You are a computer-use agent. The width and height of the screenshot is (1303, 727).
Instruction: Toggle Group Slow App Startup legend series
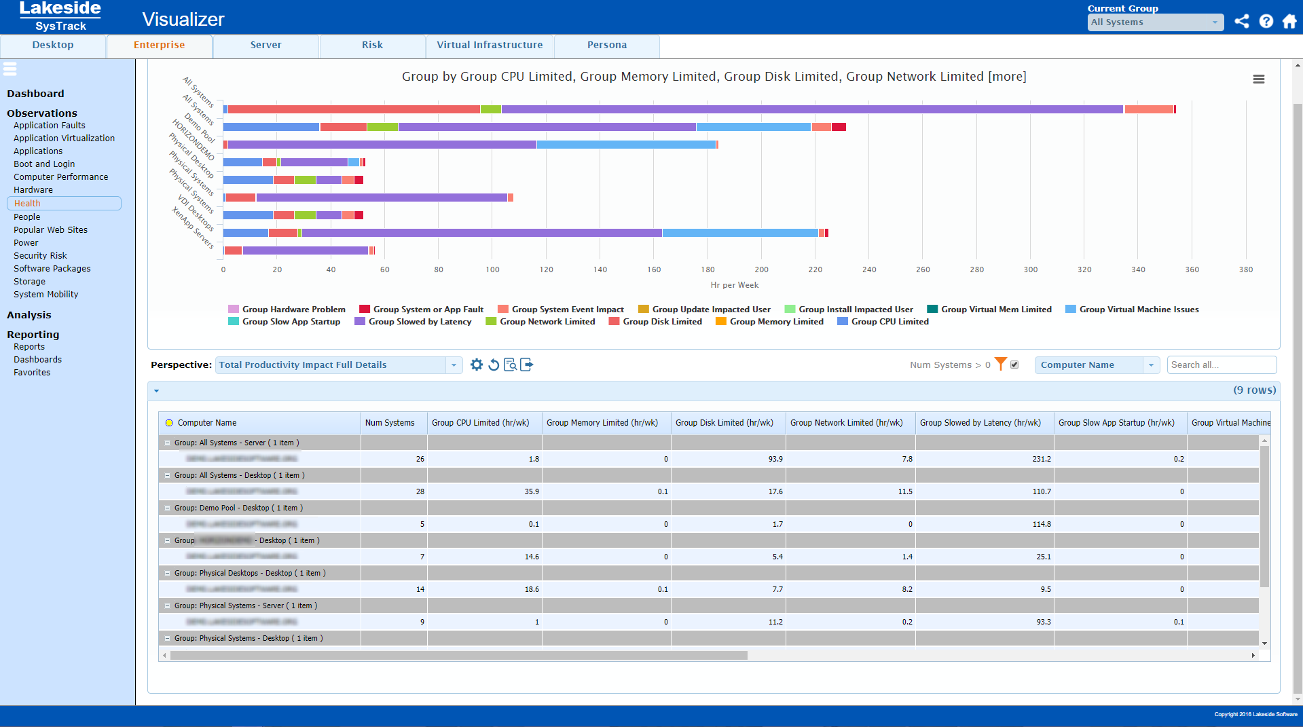coord(284,322)
